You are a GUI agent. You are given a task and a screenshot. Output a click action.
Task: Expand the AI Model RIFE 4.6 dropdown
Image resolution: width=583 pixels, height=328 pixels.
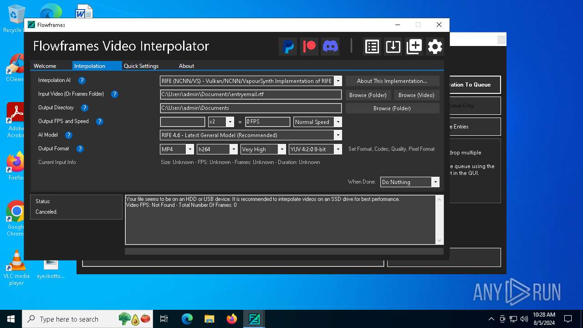point(338,135)
